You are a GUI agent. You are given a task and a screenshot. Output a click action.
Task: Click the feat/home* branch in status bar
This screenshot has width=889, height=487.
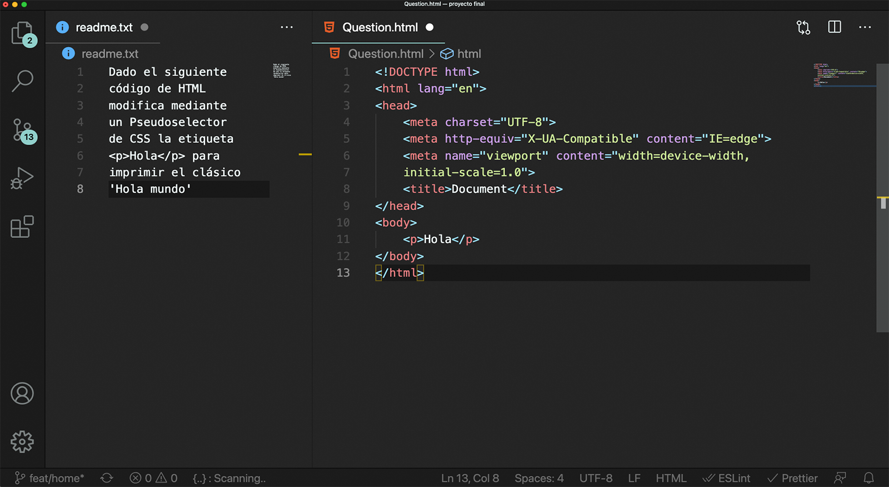50,478
